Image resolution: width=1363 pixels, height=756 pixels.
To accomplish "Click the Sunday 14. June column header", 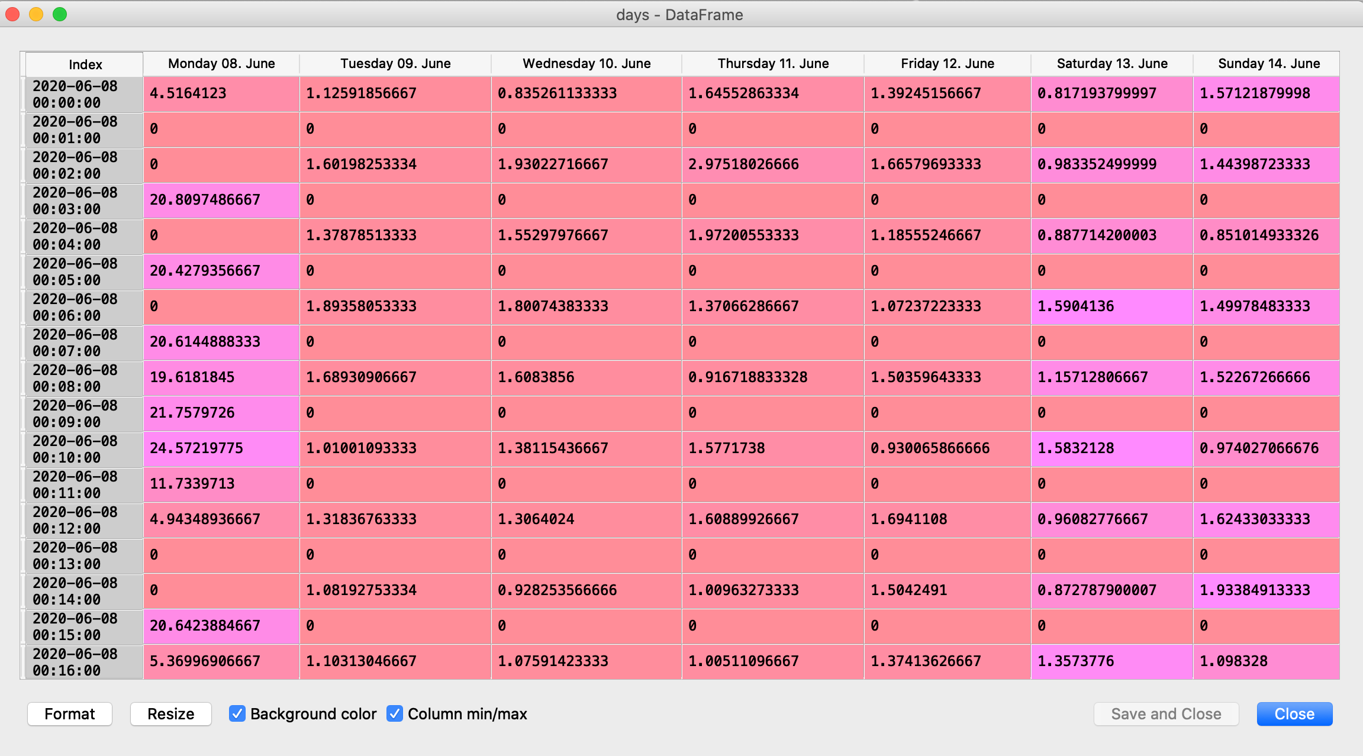I will (1268, 64).
